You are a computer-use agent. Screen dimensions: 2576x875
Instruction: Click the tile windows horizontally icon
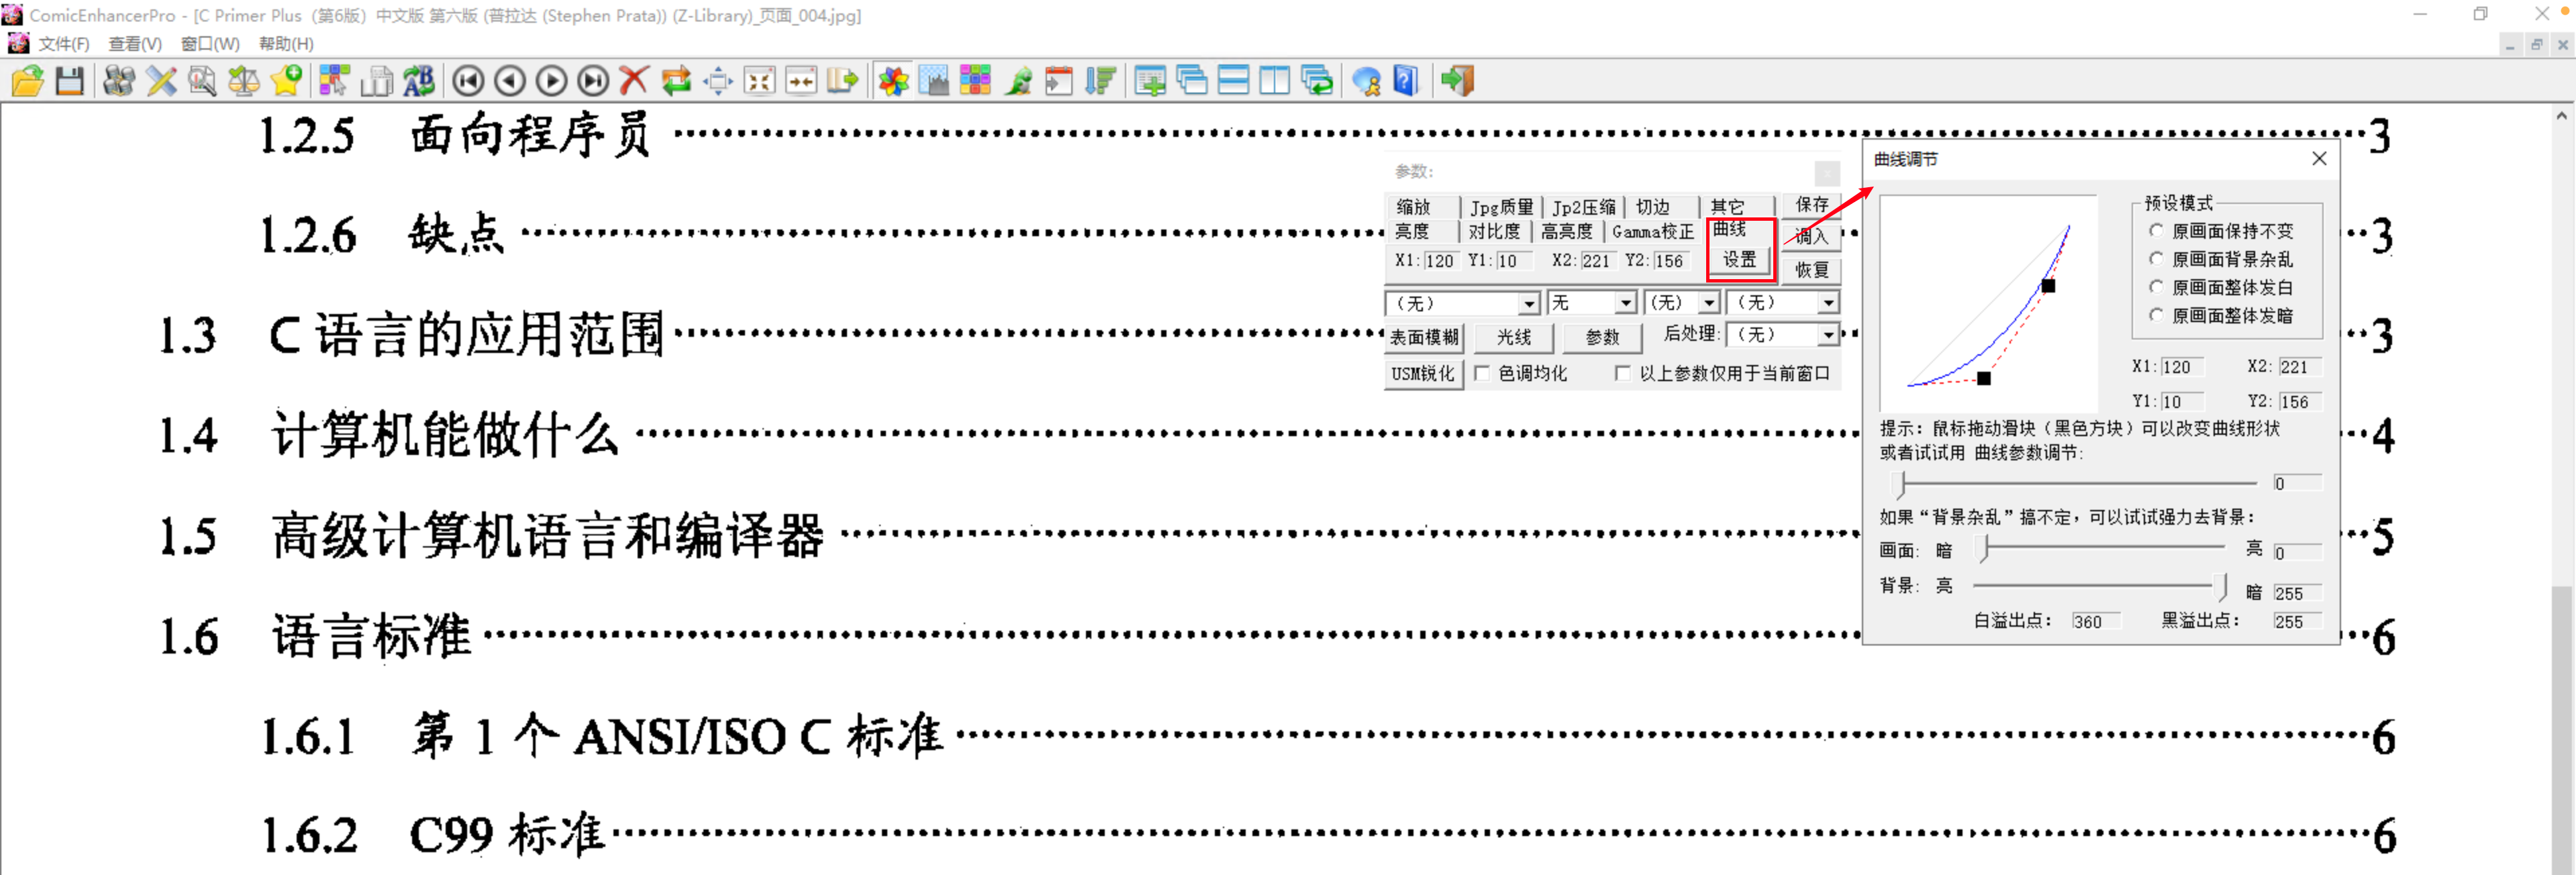[1233, 81]
